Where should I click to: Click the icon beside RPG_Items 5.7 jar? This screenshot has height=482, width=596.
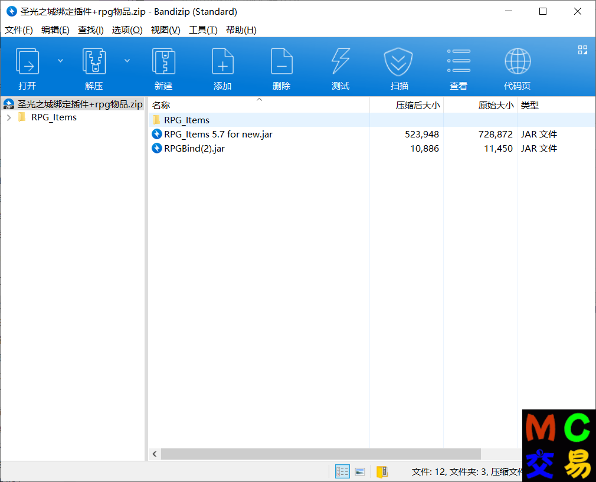tap(157, 134)
